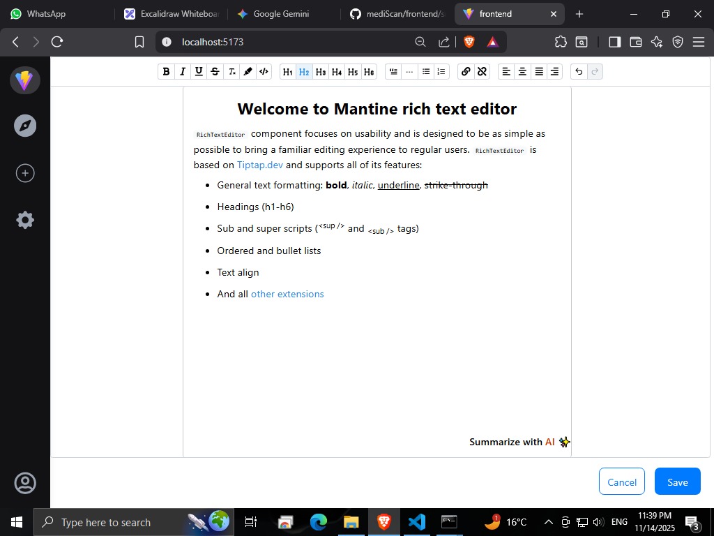
Task: Save the document with the Save button
Action: [x=676, y=482]
